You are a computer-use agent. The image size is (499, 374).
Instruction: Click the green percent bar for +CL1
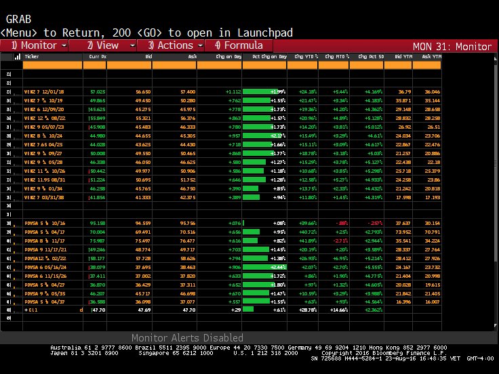[x=248, y=309]
